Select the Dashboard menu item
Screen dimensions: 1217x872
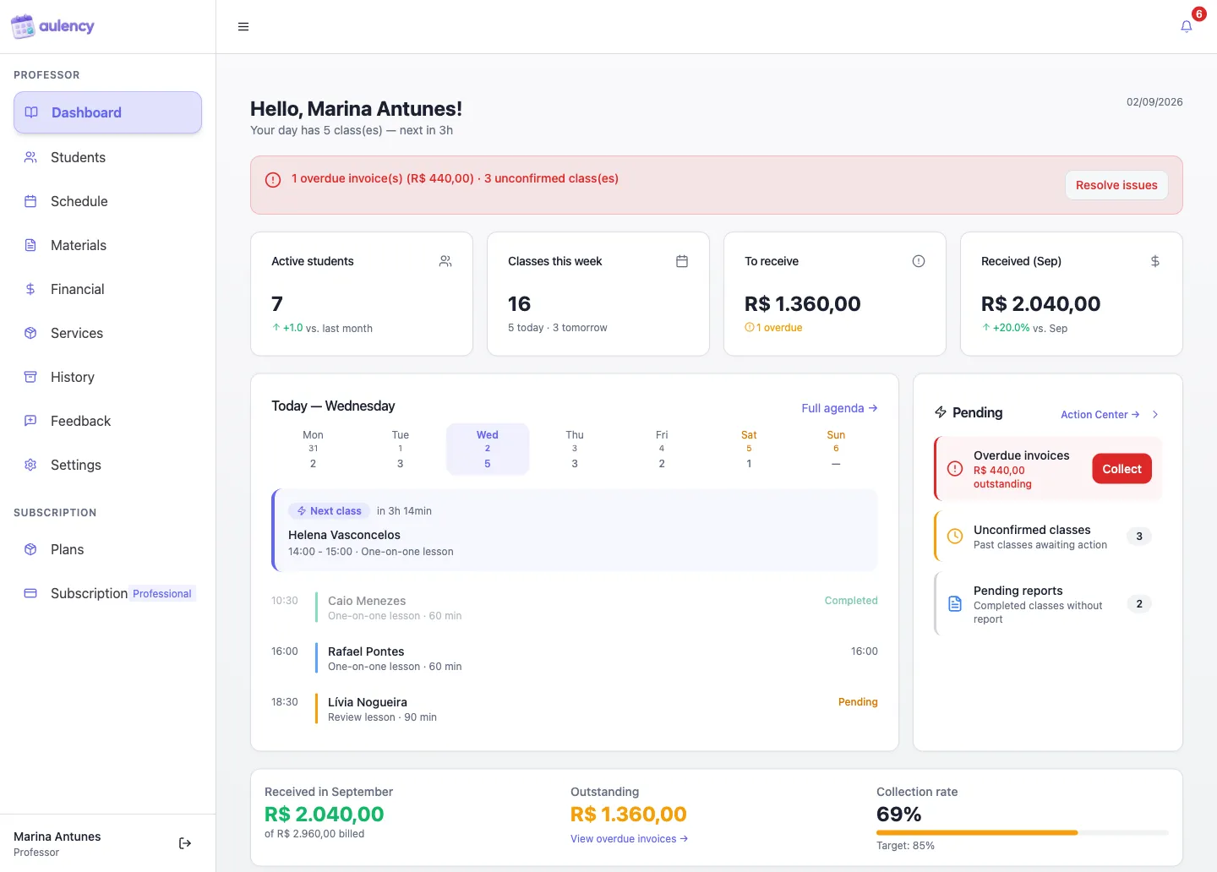coord(107,112)
